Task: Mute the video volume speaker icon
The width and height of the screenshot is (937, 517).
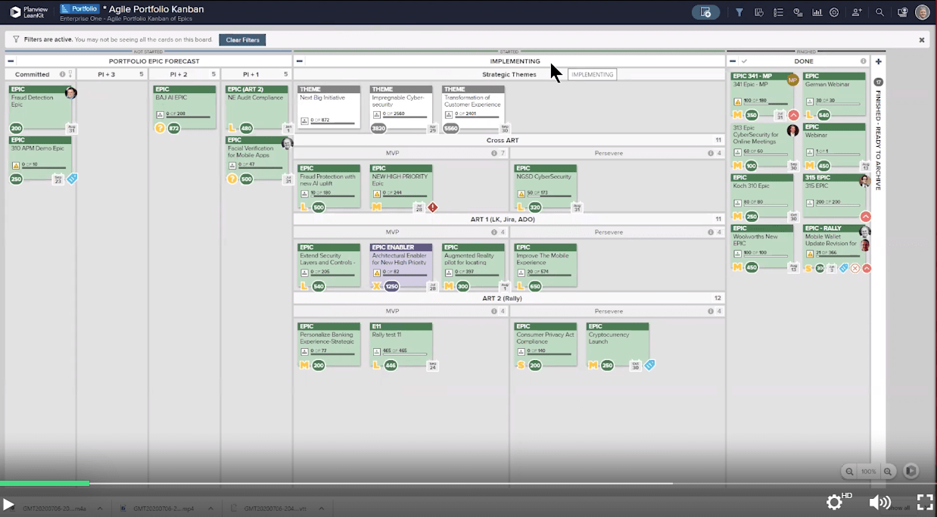Action: [x=879, y=502]
